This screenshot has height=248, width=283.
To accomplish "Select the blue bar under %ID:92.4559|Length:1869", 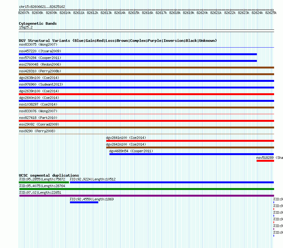I will [84, 202].
